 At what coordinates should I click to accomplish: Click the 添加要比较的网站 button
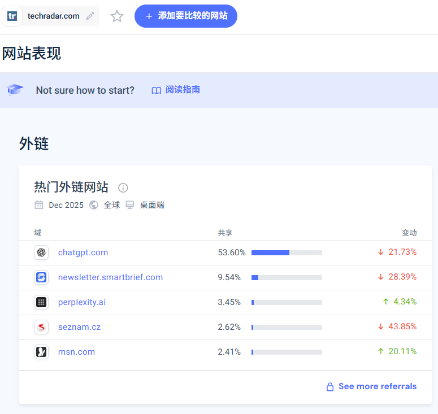186,16
